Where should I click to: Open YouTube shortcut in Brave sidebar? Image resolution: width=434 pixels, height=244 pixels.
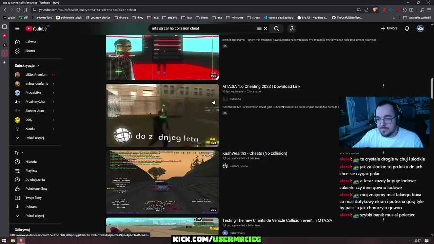[x=4, y=53]
